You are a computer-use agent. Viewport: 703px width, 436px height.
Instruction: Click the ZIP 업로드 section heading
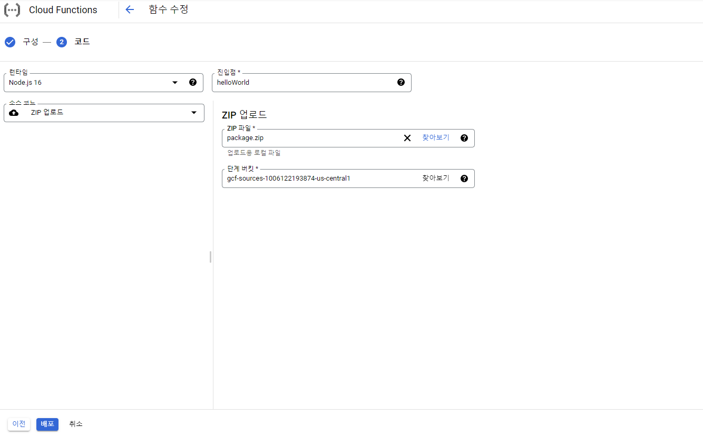pyautogui.click(x=245, y=114)
